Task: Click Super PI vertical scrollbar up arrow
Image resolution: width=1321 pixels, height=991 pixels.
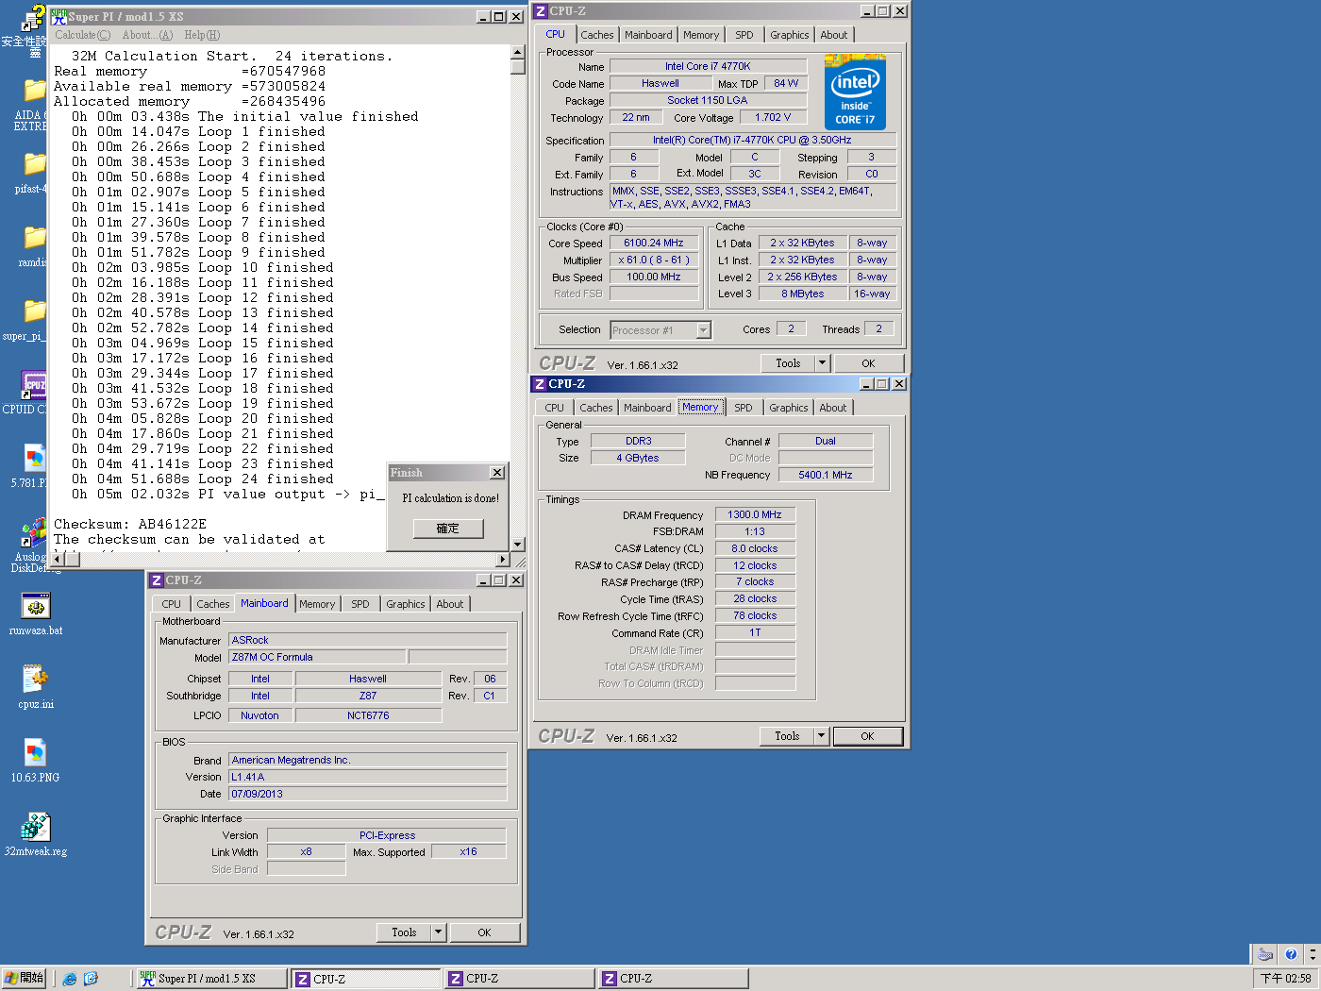Action: pos(517,53)
